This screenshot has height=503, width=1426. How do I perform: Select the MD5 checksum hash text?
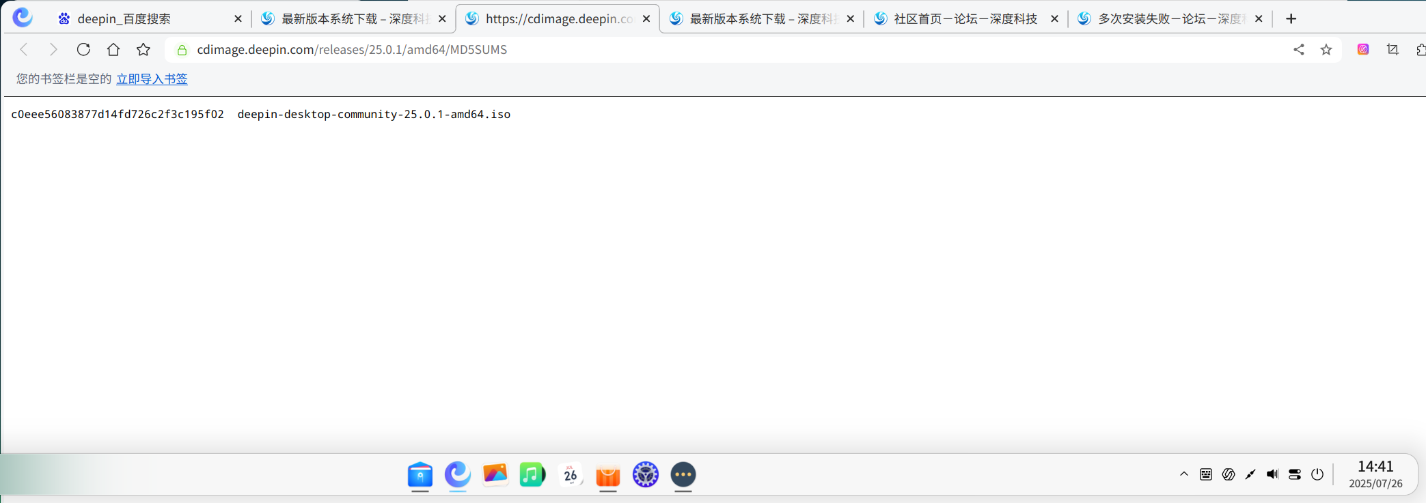click(x=118, y=114)
